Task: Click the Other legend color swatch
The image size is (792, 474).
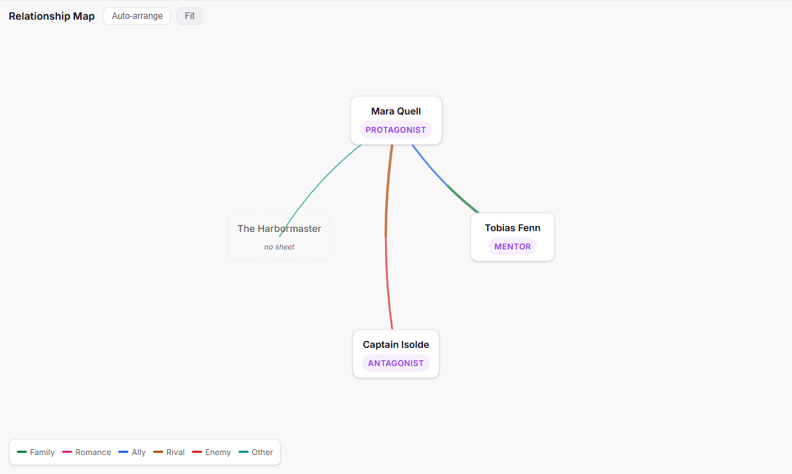Action: tap(244, 452)
